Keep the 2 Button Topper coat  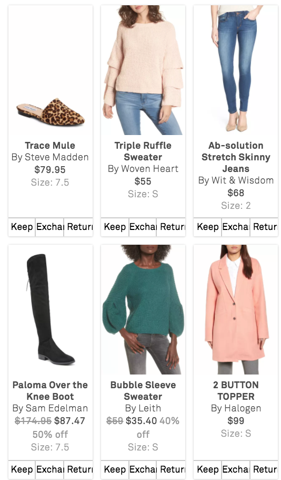tap(208, 469)
